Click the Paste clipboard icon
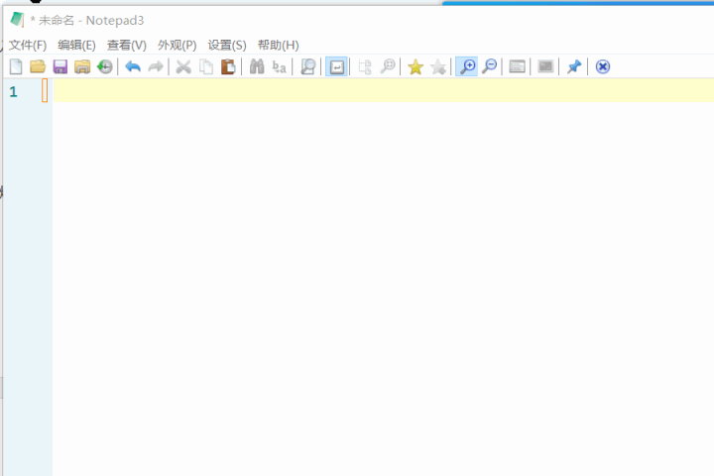 coord(228,66)
